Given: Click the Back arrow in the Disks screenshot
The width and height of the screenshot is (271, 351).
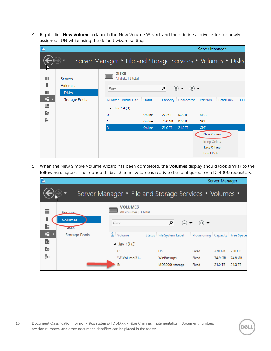Looking at the screenshot, I should (x=49, y=60).
